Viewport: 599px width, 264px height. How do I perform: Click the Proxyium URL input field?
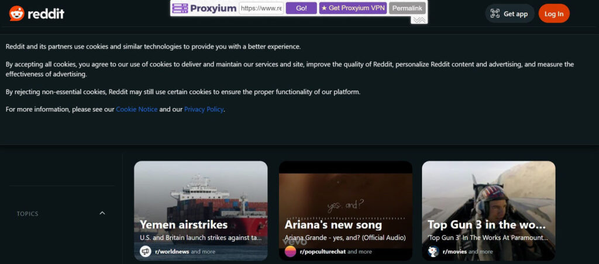point(261,8)
